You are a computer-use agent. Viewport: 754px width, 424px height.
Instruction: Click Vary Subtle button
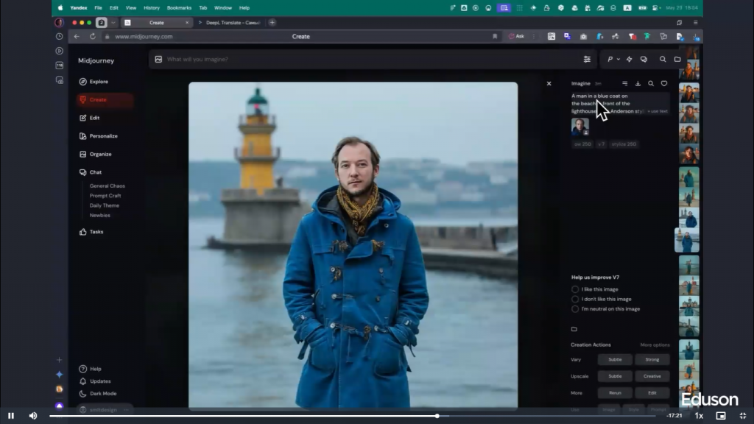click(x=615, y=359)
